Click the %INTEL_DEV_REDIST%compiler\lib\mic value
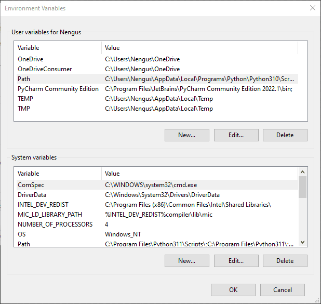Viewport: 321px width, 304px height. [158, 215]
